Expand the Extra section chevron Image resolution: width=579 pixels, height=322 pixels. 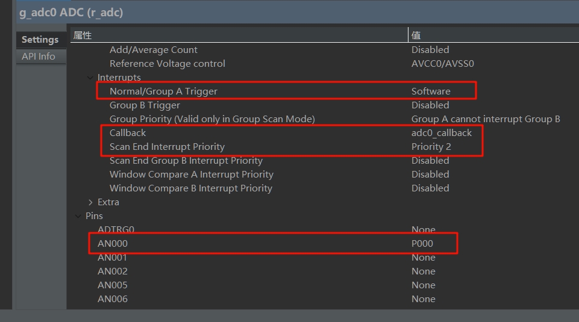click(x=90, y=202)
